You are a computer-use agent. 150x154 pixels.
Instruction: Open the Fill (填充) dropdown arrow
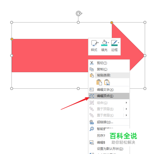tap(108, 43)
